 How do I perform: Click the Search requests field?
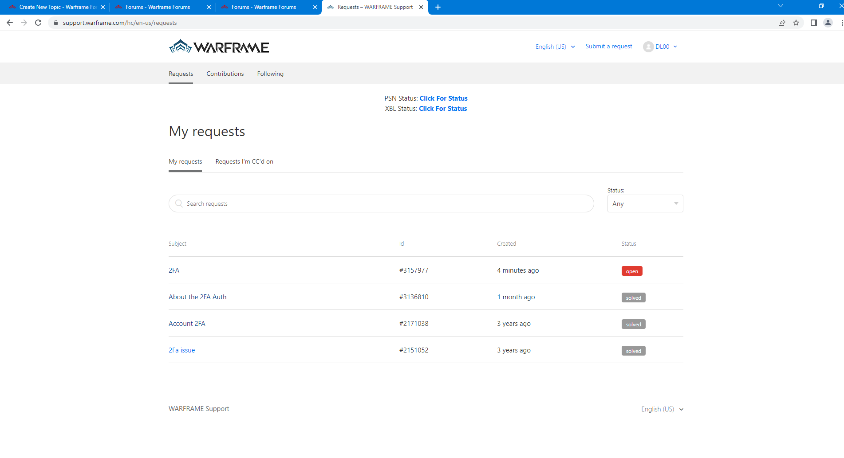coord(381,204)
